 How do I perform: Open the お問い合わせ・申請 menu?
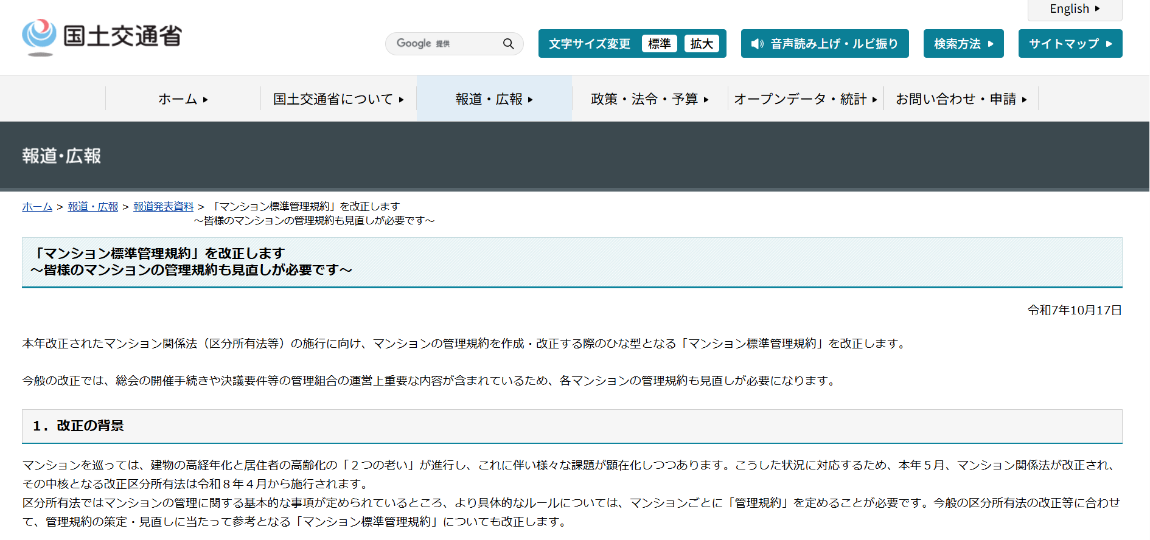pyautogui.click(x=961, y=99)
